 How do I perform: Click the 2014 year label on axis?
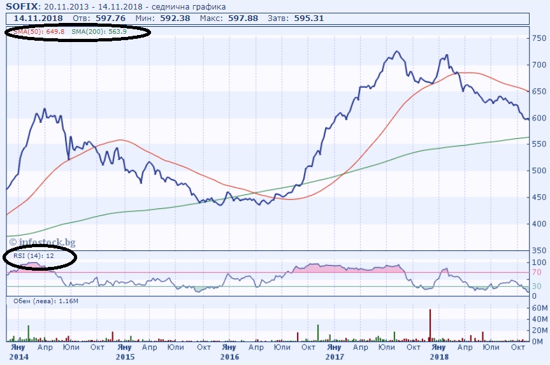click(18, 357)
